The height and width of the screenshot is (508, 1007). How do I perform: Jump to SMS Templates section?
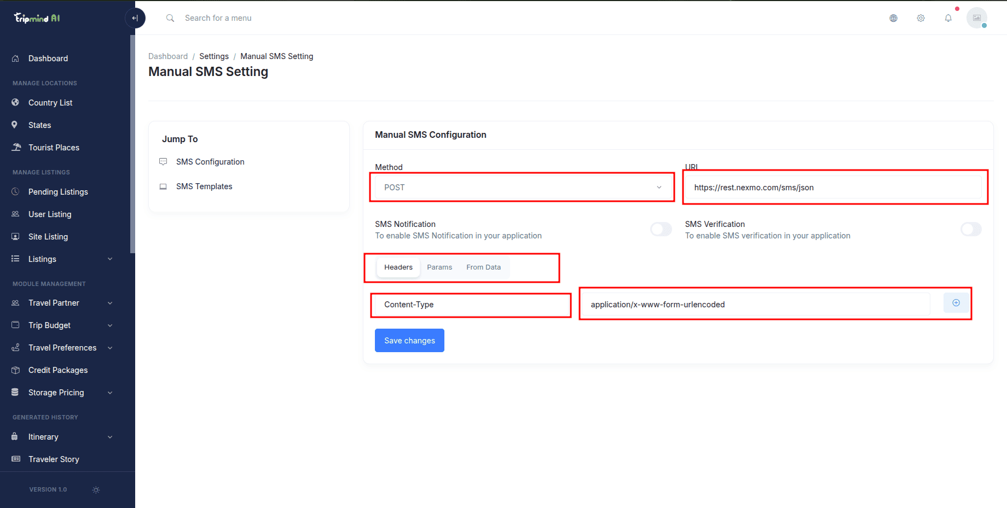(x=204, y=186)
